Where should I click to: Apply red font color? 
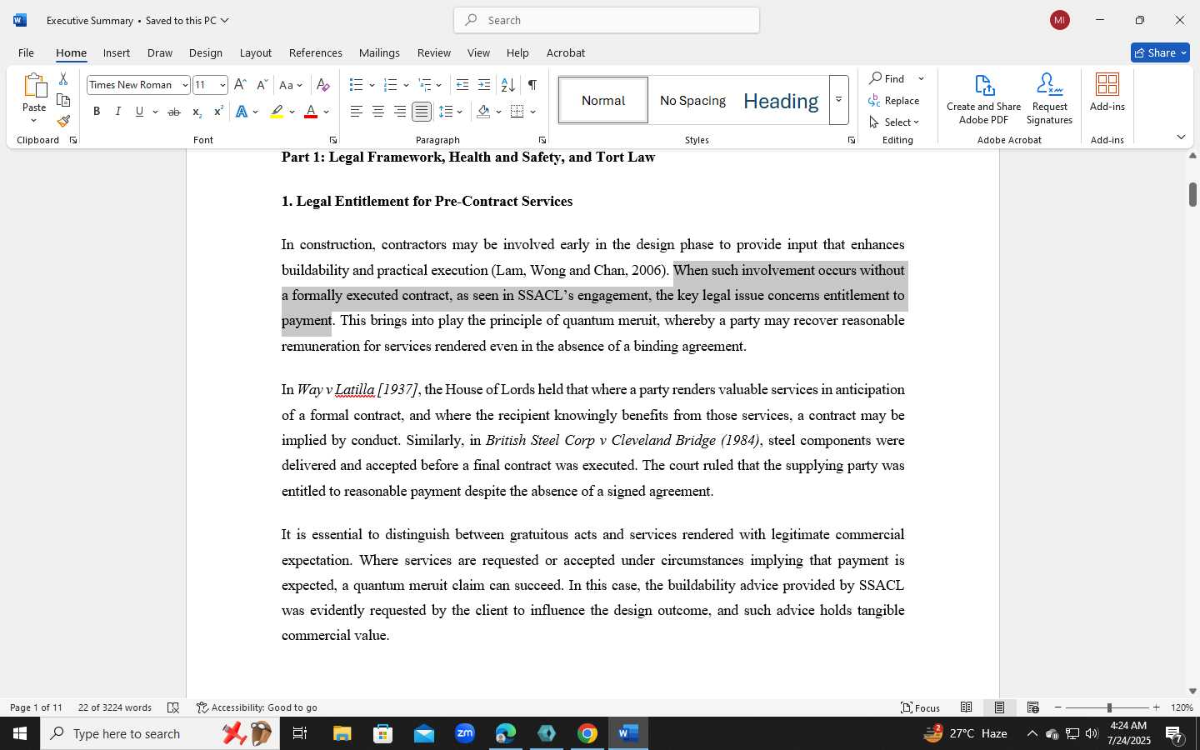(x=311, y=112)
